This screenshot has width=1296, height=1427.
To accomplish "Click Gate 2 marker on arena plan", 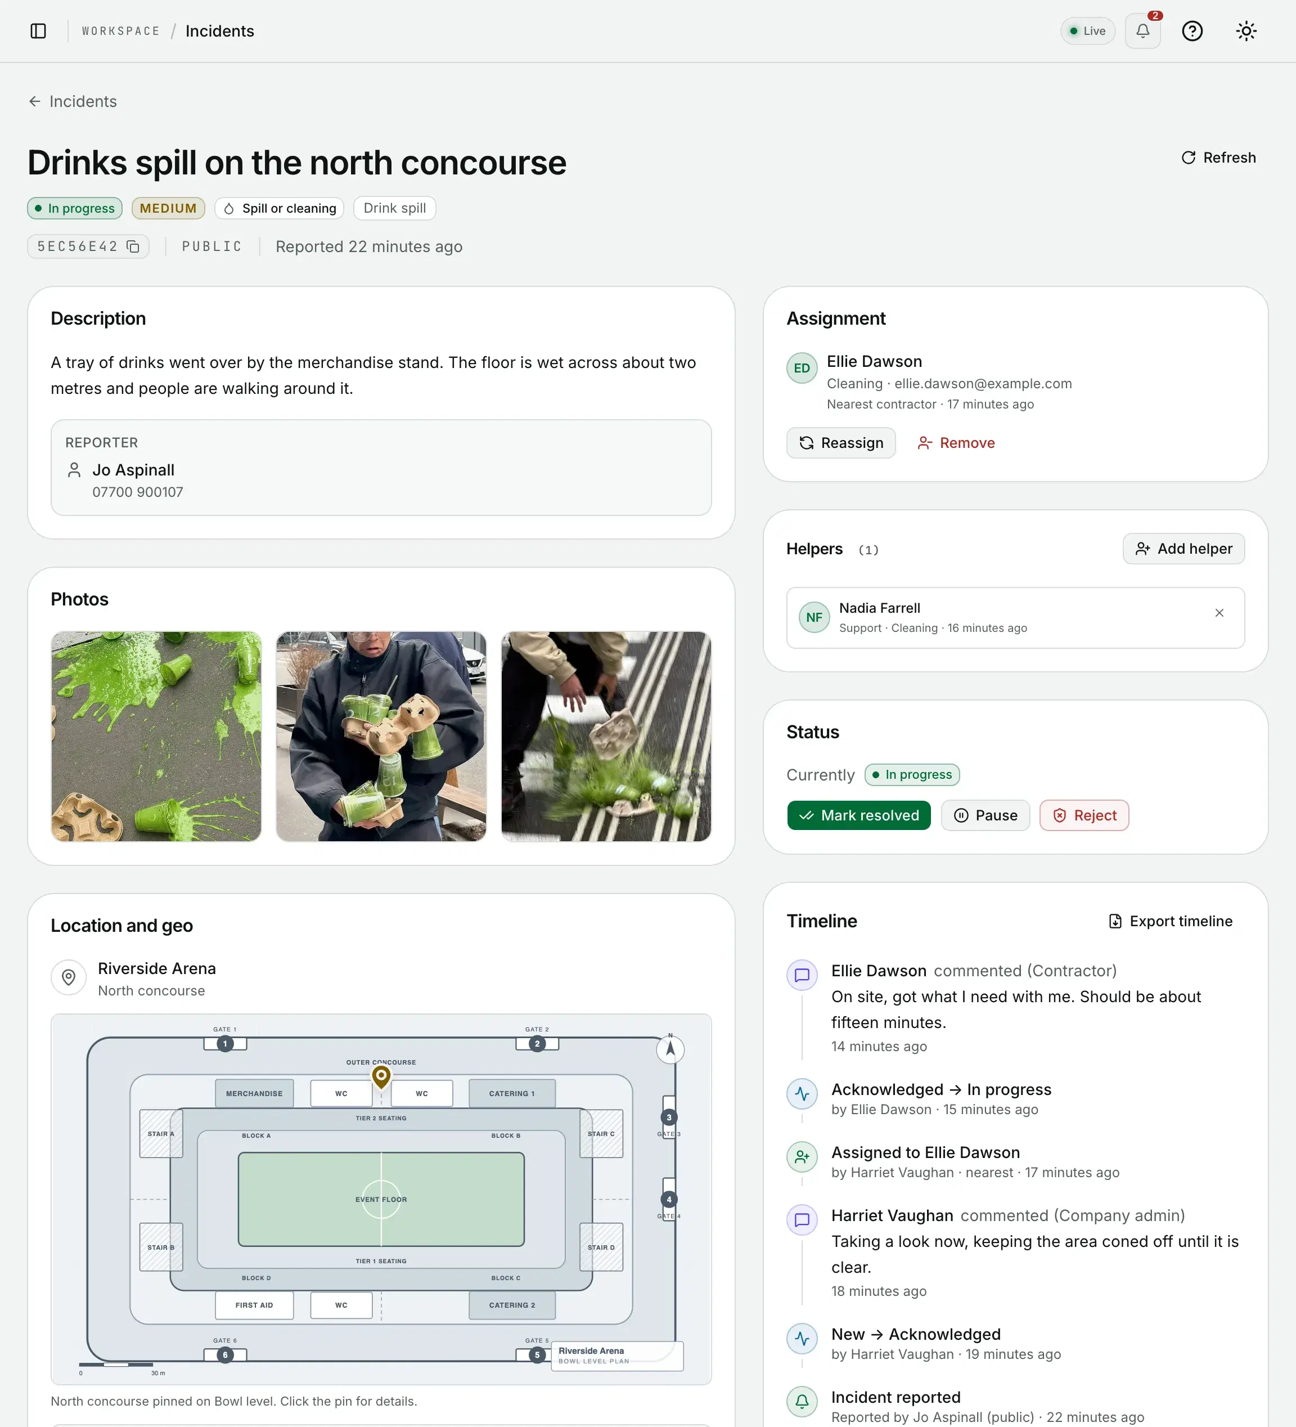I will click(x=537, y=1043).
